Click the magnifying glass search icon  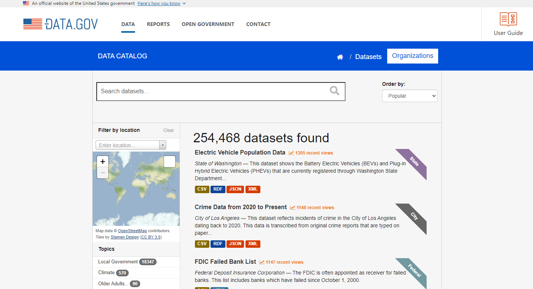pyautogui.click(x=334, y=91)
